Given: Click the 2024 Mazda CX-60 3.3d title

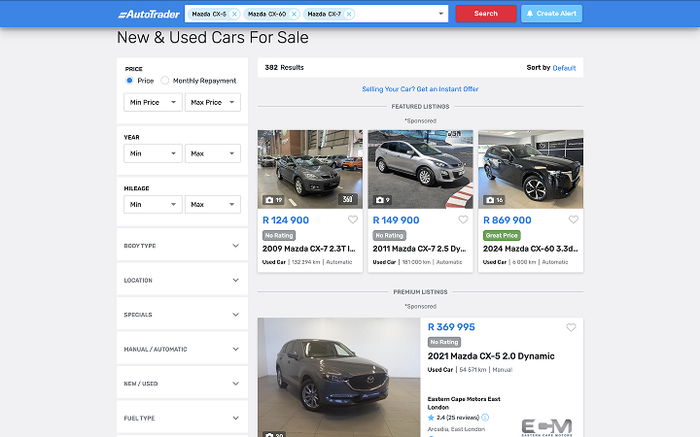Looking at the screenshot, I should pyautogui.click(x=531, y=249).
